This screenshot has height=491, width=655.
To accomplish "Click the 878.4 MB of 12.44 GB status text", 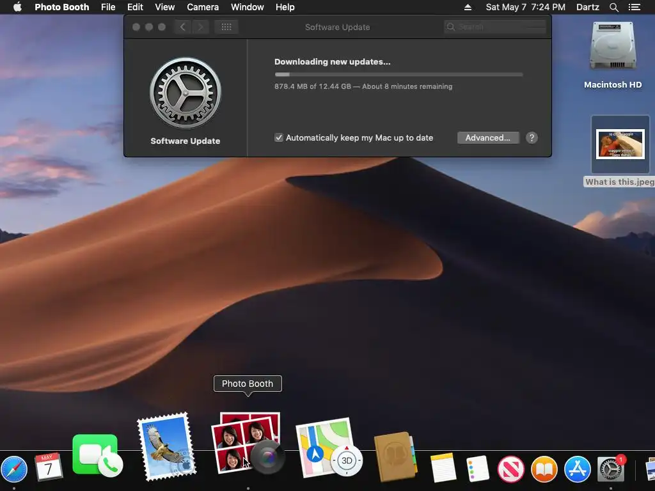I will pos(363,86).
